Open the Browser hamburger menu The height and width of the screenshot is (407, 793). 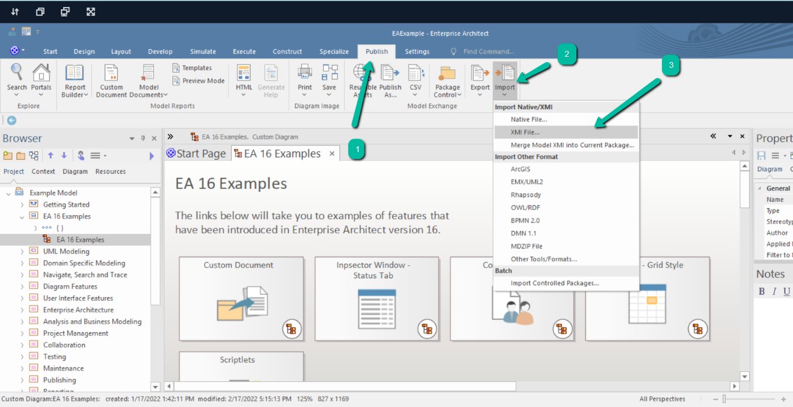click(x=98, y=156)
